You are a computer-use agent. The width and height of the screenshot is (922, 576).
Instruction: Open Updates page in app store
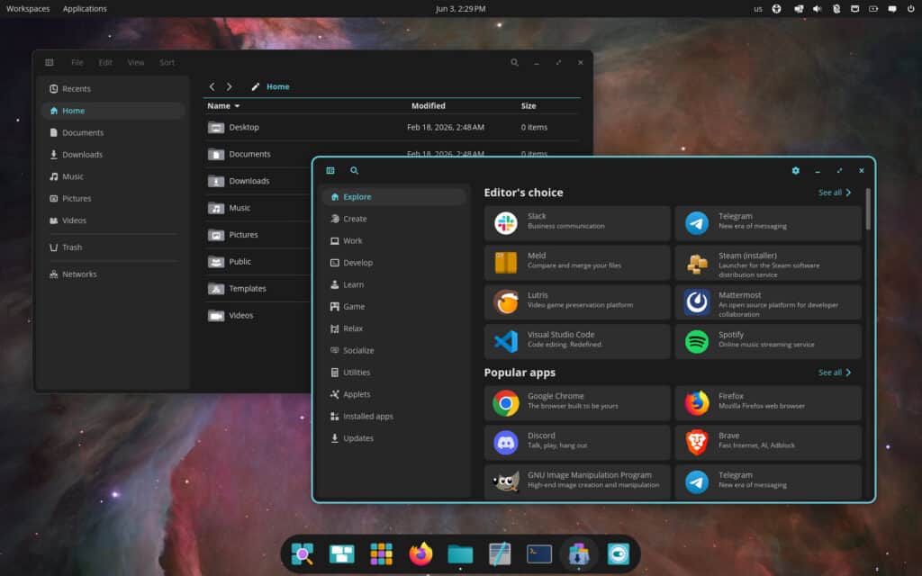[x=394, y=438]
